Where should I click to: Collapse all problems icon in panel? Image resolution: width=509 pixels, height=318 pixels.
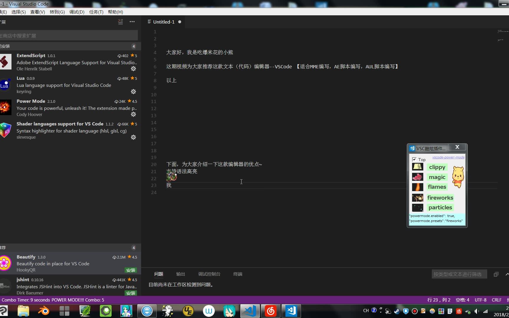(496, 274)
